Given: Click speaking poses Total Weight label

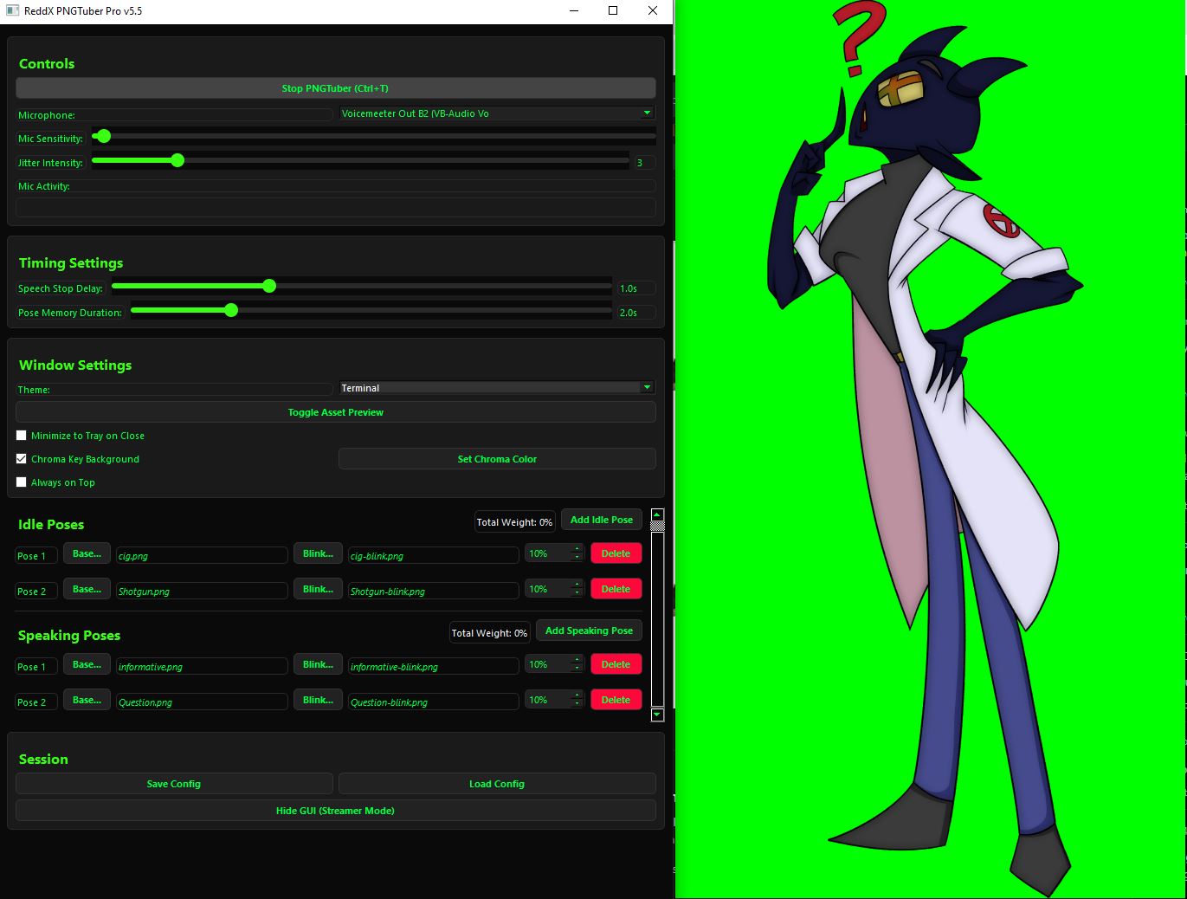Looking at the screenshot, I should (x=489, y=633).
